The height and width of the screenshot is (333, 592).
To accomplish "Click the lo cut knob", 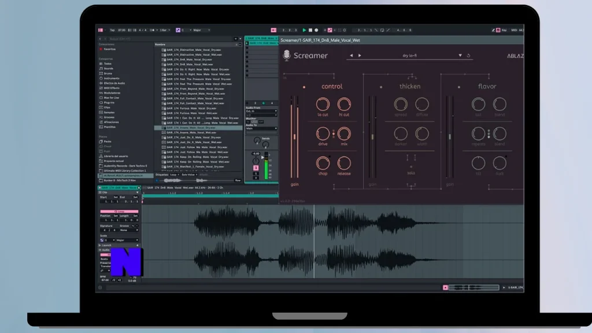I will tap(323, 104).
